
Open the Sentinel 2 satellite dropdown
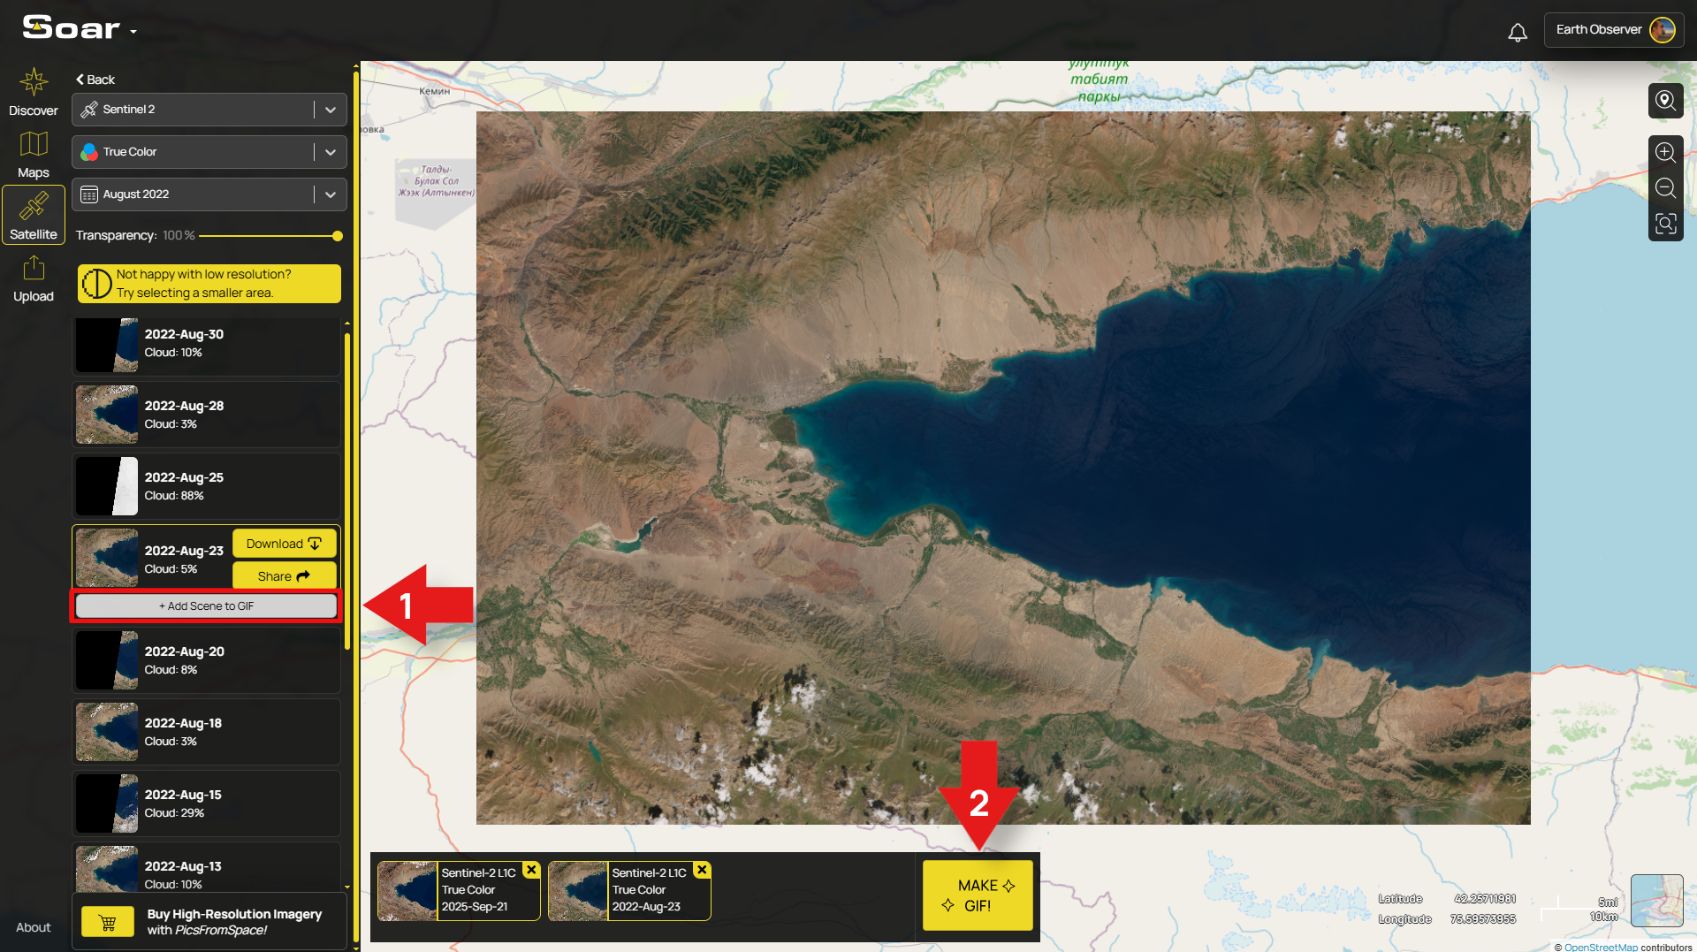(331, 109)
